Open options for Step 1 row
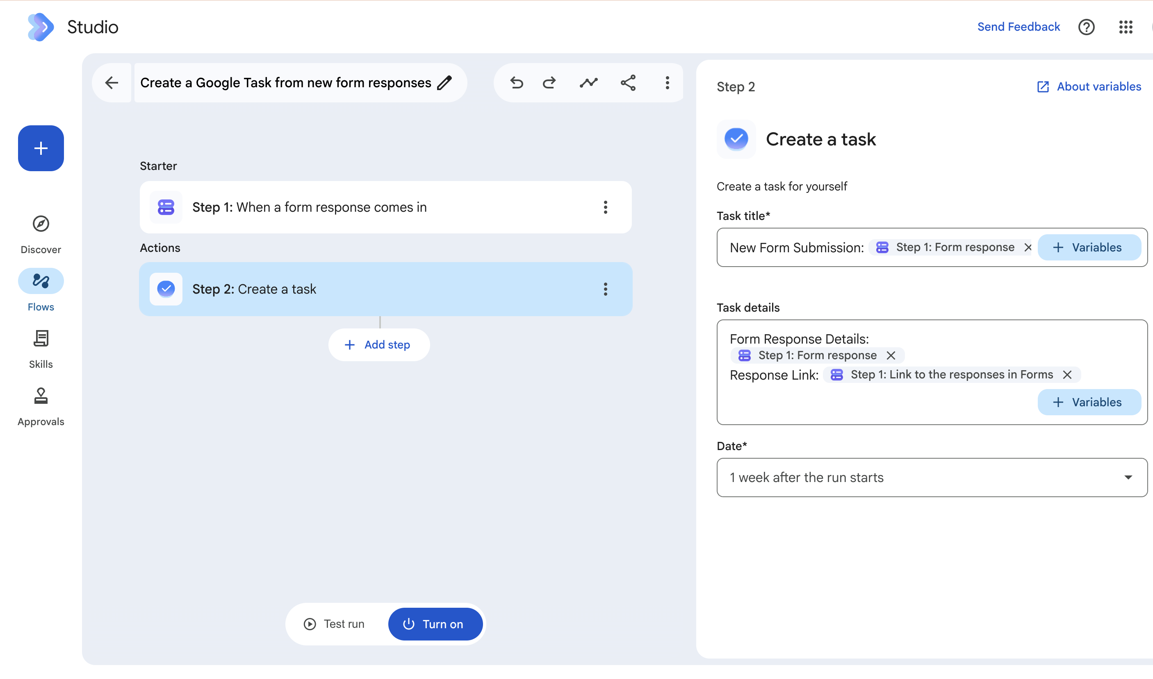 606,207
